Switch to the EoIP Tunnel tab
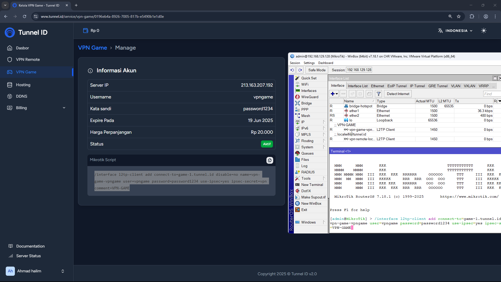501x282 pixels. (x=397, y=86)
